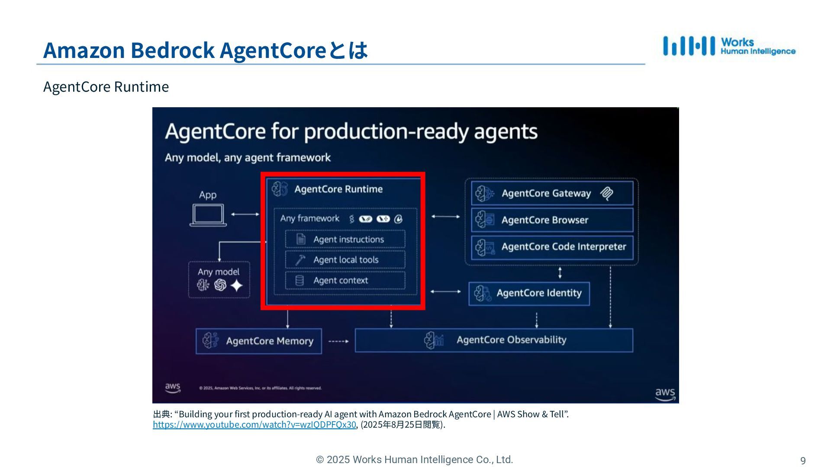The height and width of the screenshot is (467, 831).
Task: Click the 'App' label above laptop
Action: click(208, 195)
